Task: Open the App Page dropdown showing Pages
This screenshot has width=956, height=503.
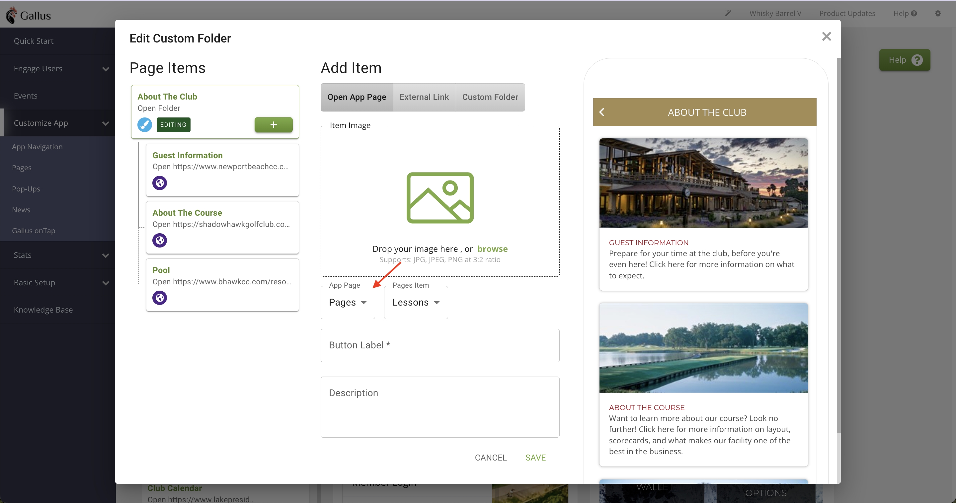Action: 348,302
